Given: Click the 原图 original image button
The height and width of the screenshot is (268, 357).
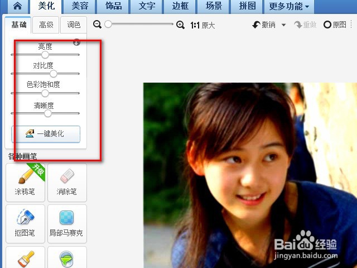Looking at the screenshot, I should [335, 25].
